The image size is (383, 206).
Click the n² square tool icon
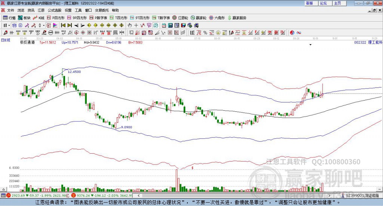click(64, 33)
